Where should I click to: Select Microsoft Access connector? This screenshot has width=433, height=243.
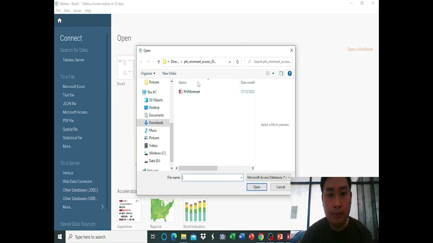click(x=75, y=112)
